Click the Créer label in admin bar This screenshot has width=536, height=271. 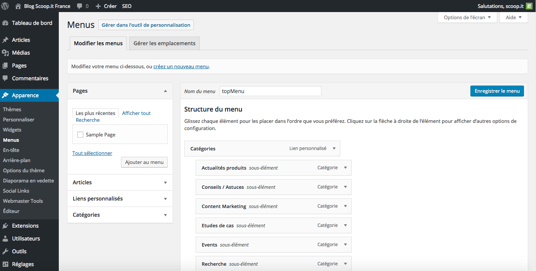coord(110,6)
